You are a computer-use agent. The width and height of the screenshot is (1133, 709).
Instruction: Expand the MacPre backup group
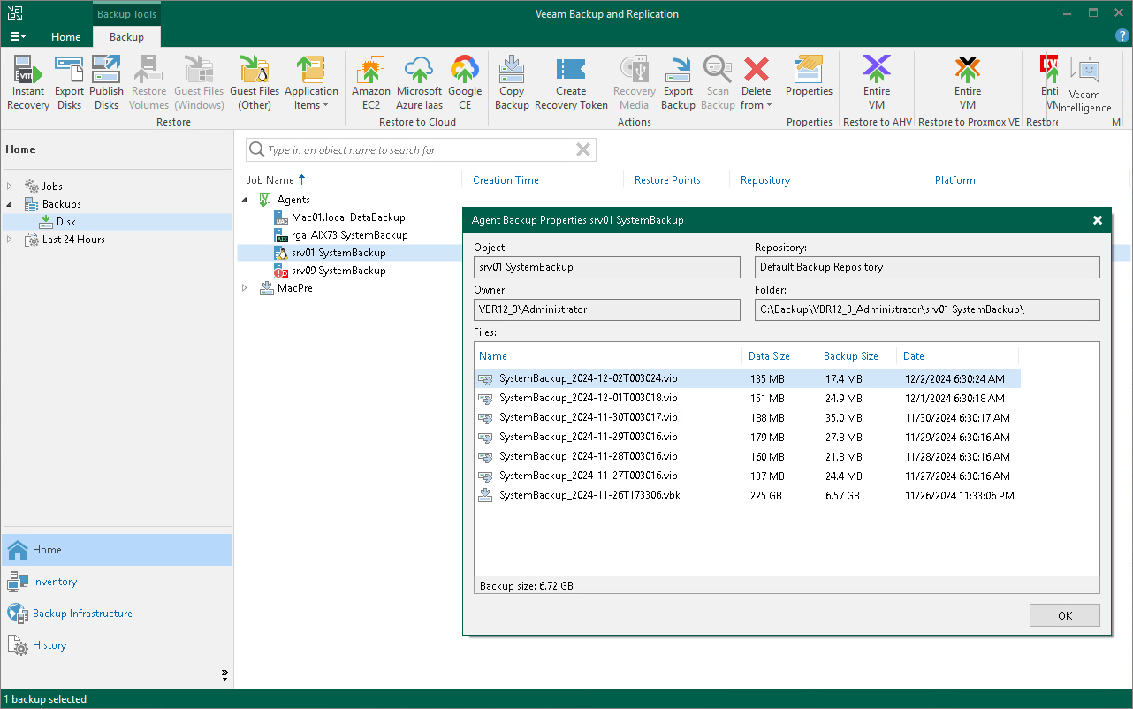point(245,288)
